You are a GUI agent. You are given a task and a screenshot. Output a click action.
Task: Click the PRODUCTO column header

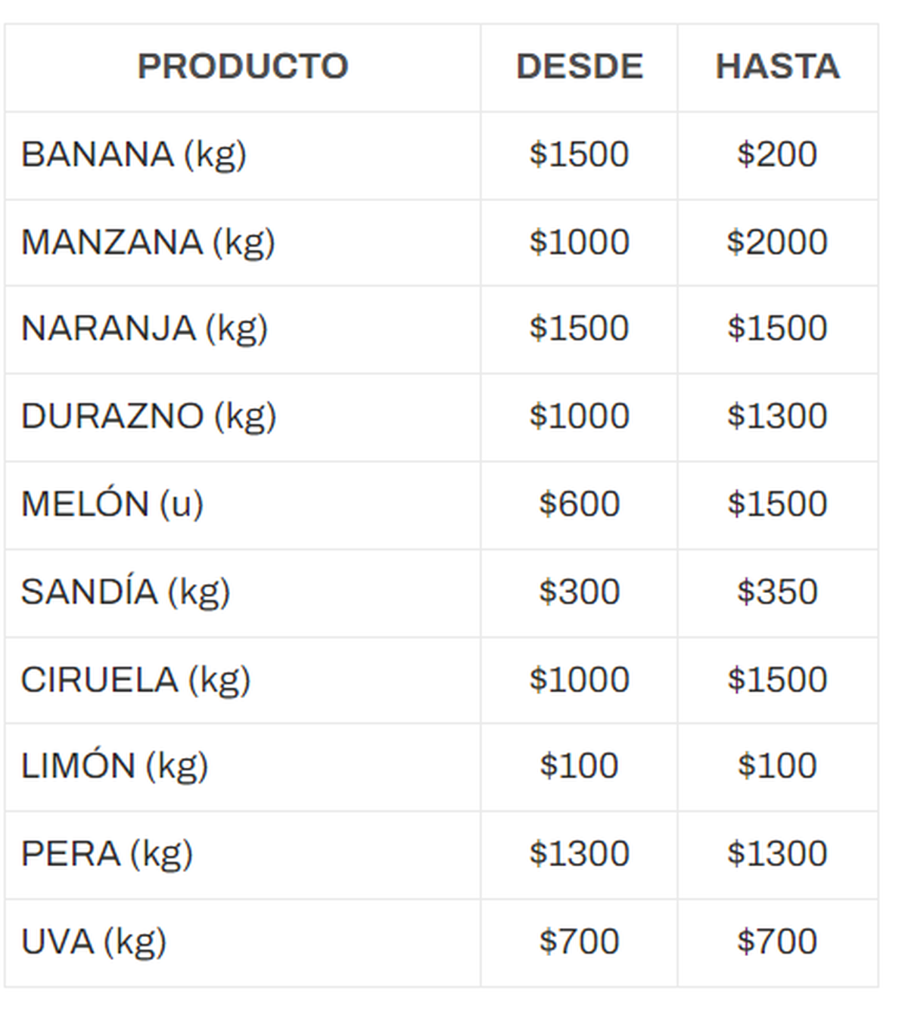[x=243, y=67]
